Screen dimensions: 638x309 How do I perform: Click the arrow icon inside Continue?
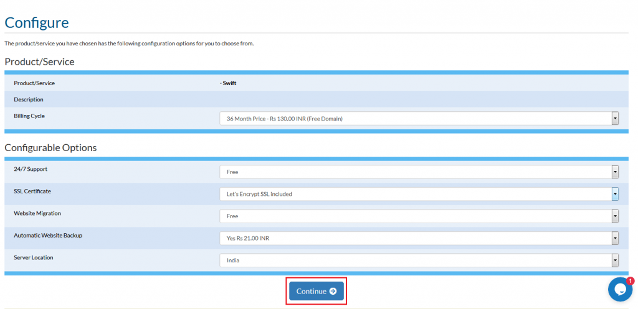pyautogui.click(x=333, y=292)
